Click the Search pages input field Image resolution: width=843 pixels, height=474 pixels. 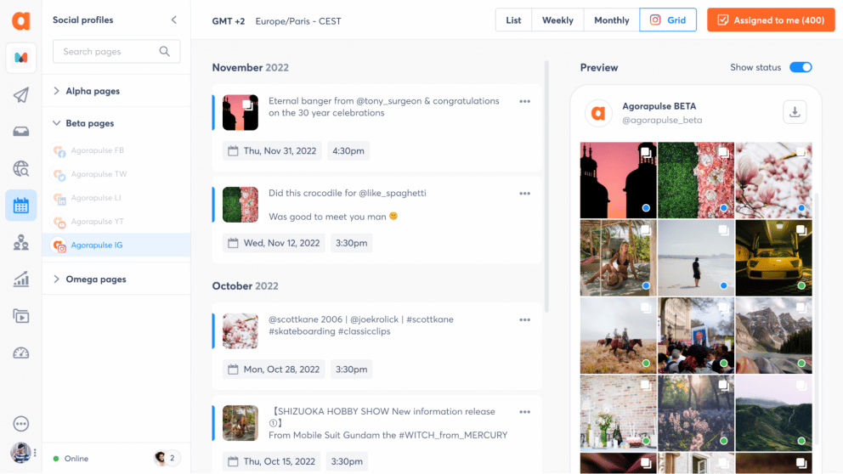(116, 52)
